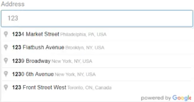Choose the 123 Flatbush Avenue suggestion
Screen dimensions: 194x102
coord(38,47)
